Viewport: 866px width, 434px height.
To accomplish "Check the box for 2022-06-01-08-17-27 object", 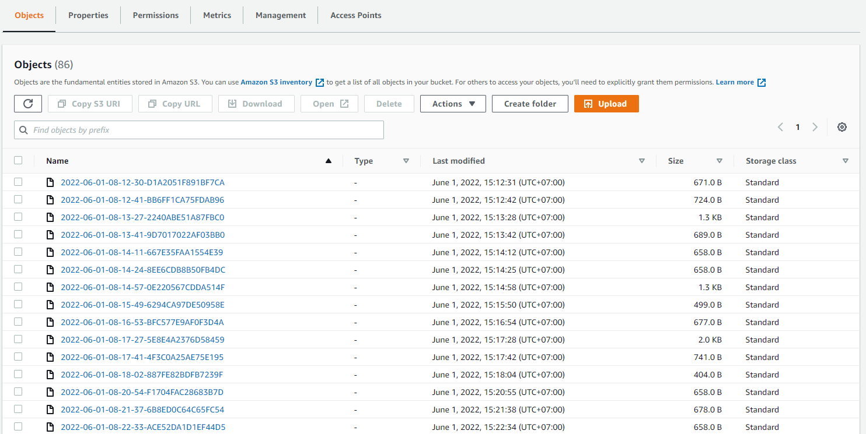I will (x=18, y=339).
